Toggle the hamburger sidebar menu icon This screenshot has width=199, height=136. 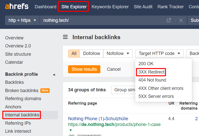[x=65, y=37]
